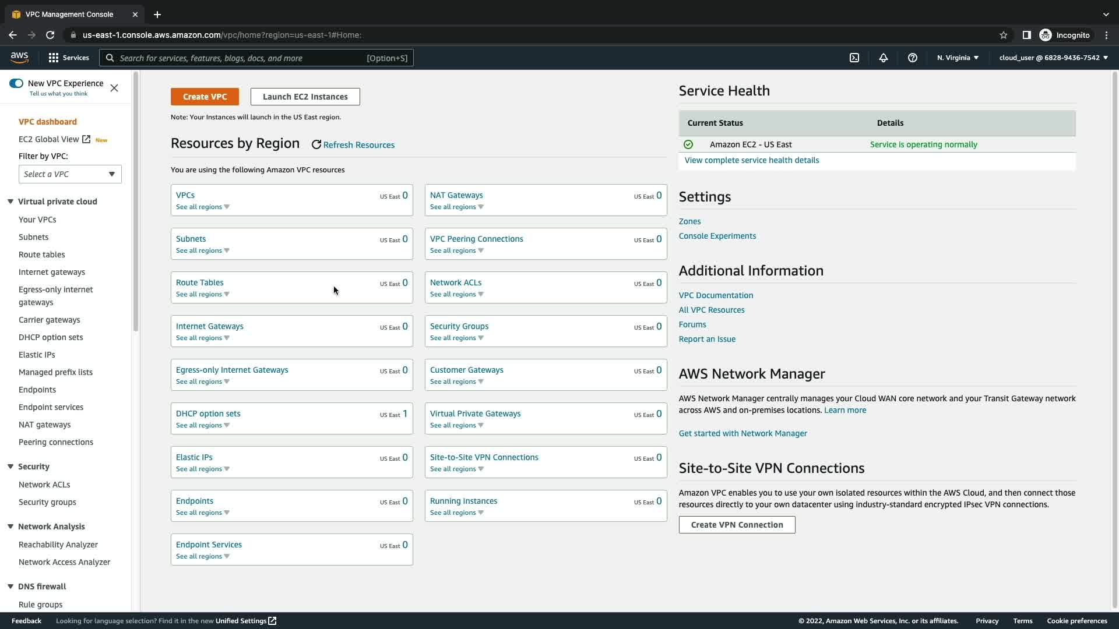Click Create VPN Connection button

[737, 525]
